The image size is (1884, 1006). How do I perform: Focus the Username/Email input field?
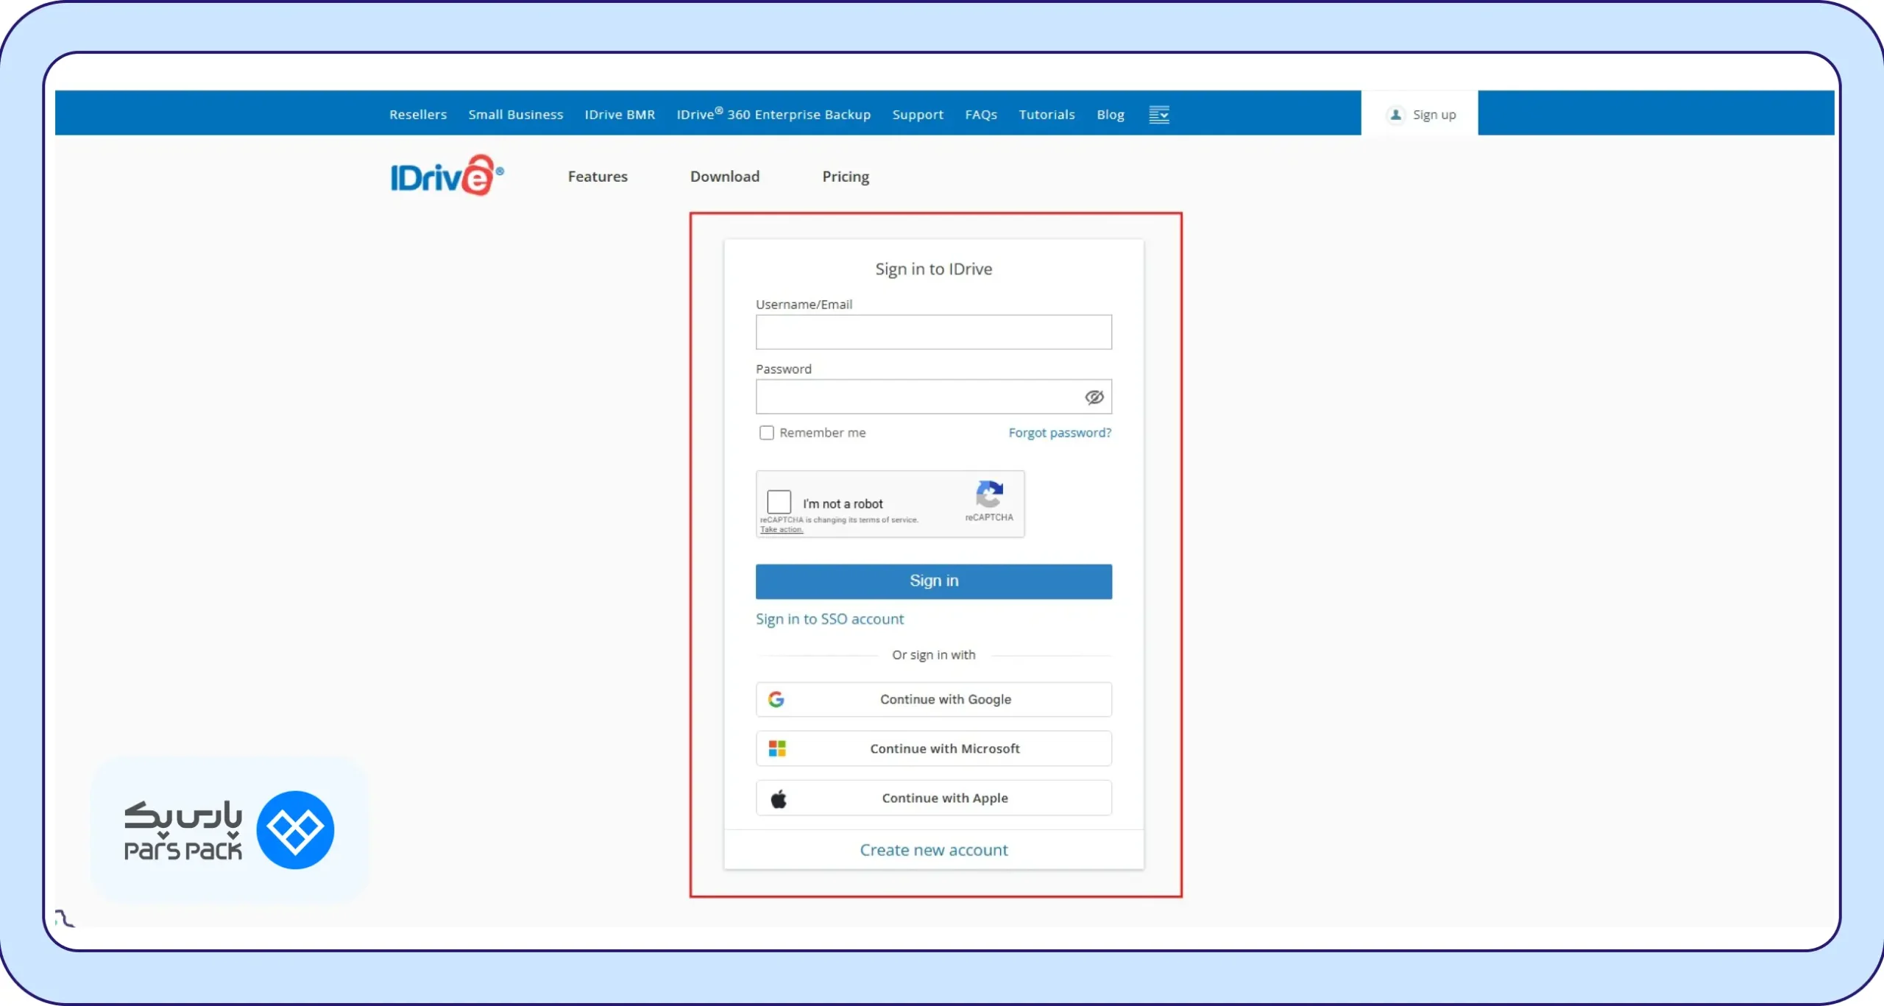tap(934, 333)
